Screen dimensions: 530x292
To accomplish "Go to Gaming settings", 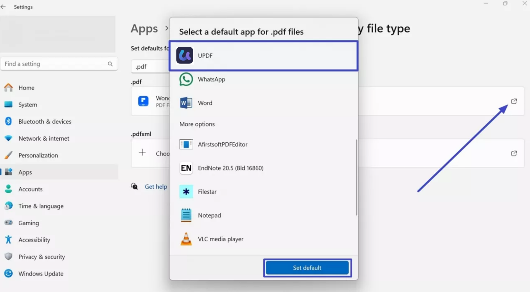I will point(59,223).
